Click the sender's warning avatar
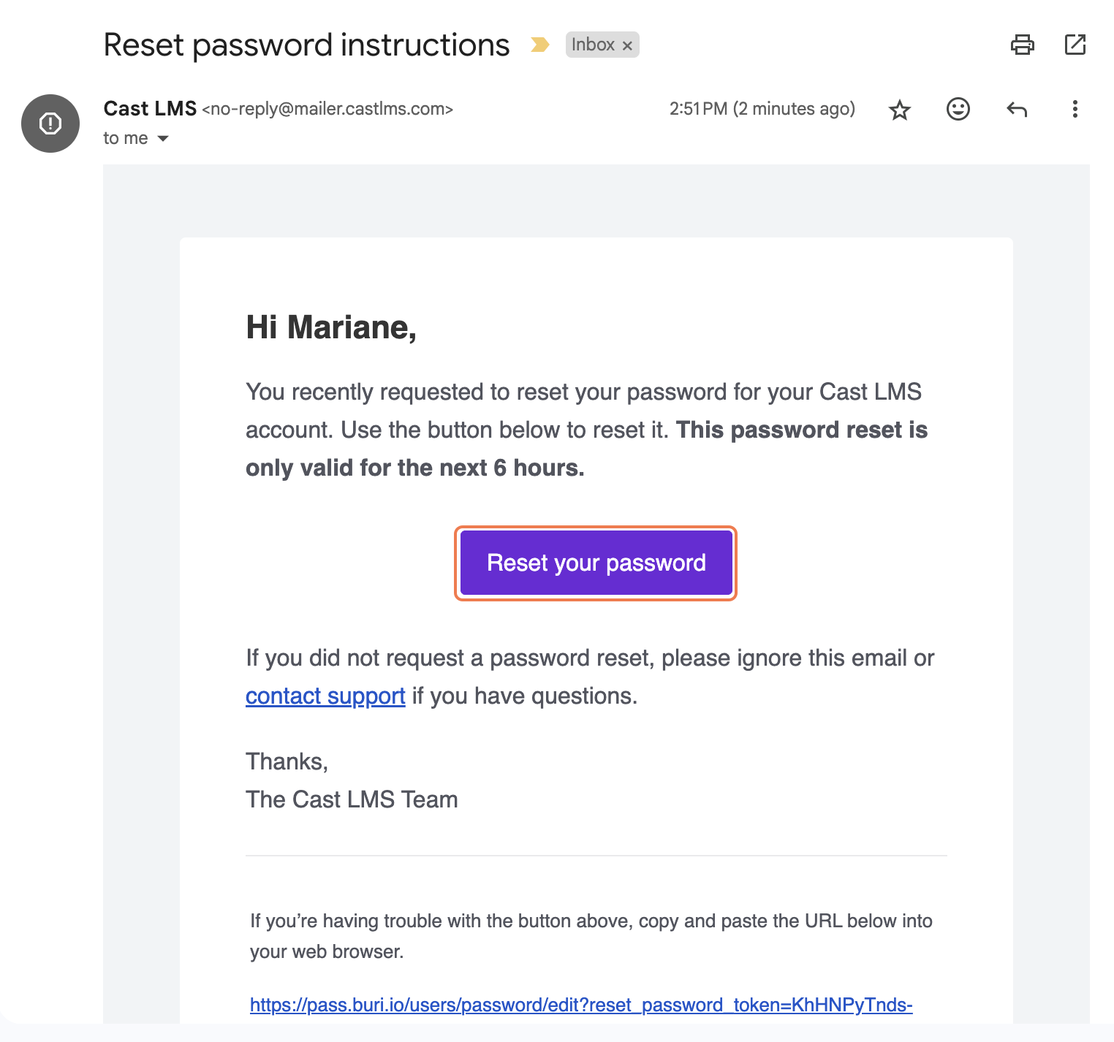Viewport: 1114px width, 1042px height. coord(50,123)
